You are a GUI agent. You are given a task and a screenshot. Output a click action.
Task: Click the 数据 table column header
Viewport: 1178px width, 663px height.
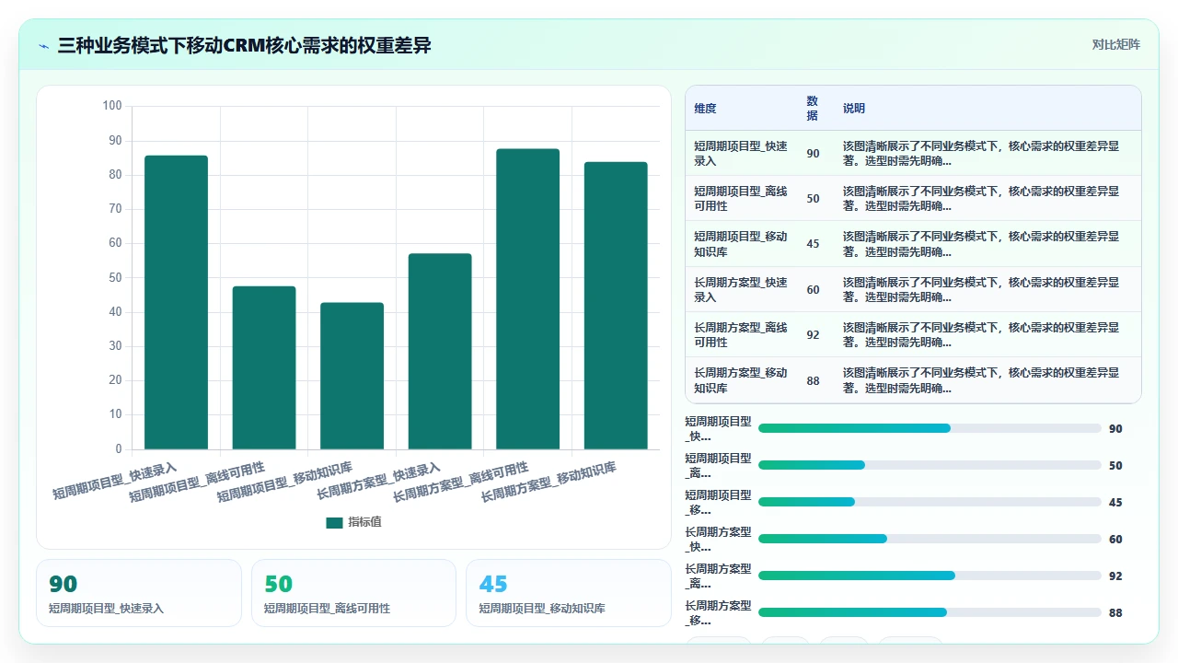coord(813,109)
